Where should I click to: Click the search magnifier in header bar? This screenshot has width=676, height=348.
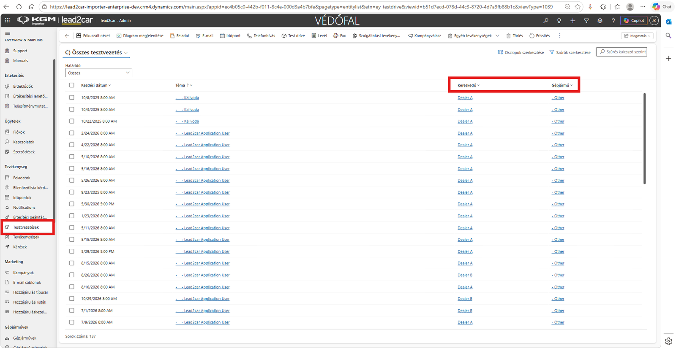tap(546, 20)
